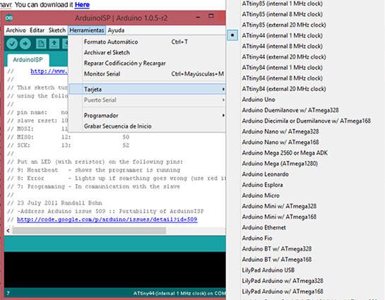Open the Archivo menu
Screen dimensions: 385x300
click(16, 30)
